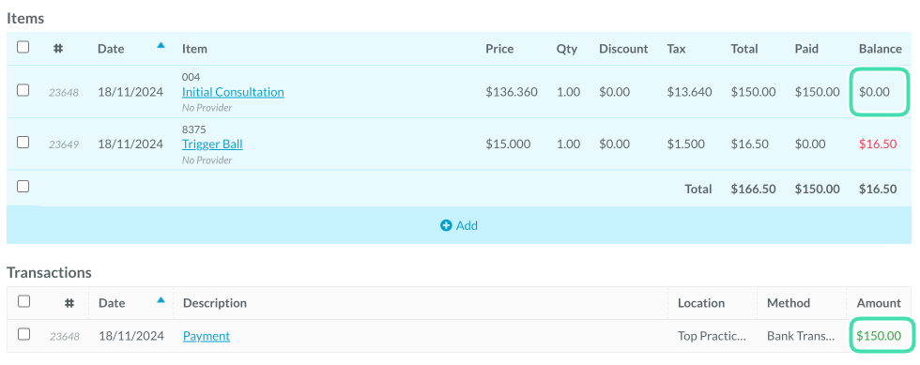920x365 pixels.
Task: Tick the Initial Consultation row checkbox
Action: (x=23, y=90)
